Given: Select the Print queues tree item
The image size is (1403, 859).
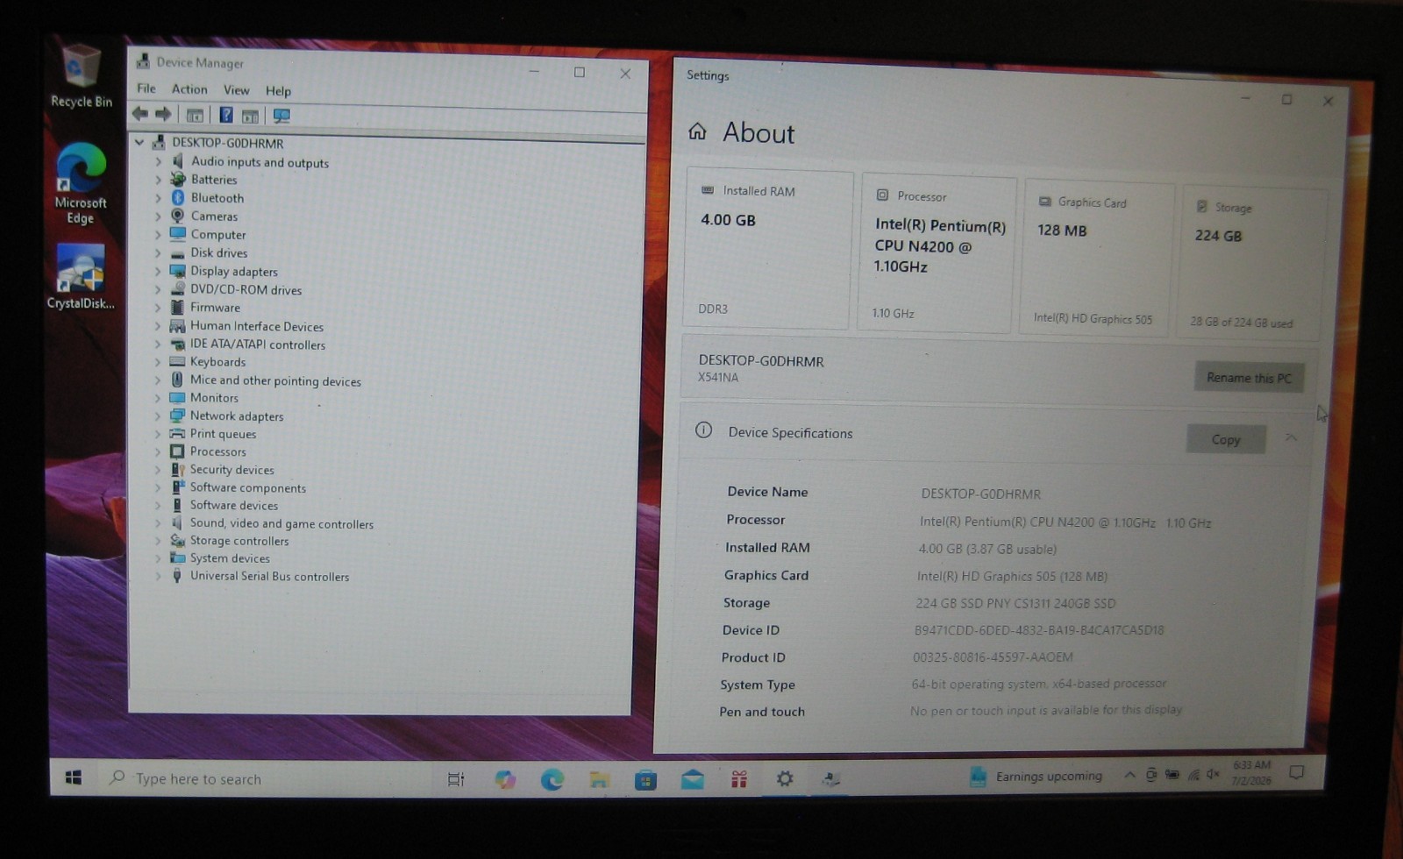Looking at the screenshot, I should point(223,434).
